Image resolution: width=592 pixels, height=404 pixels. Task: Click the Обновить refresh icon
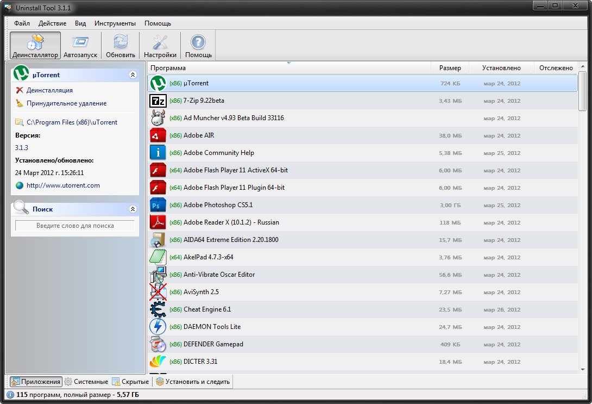[x=121, y=42]
